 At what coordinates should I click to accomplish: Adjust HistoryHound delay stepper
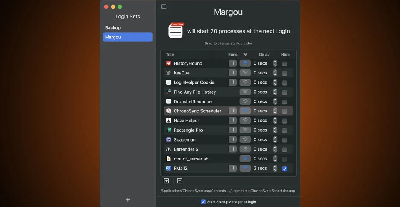(275, 63)
